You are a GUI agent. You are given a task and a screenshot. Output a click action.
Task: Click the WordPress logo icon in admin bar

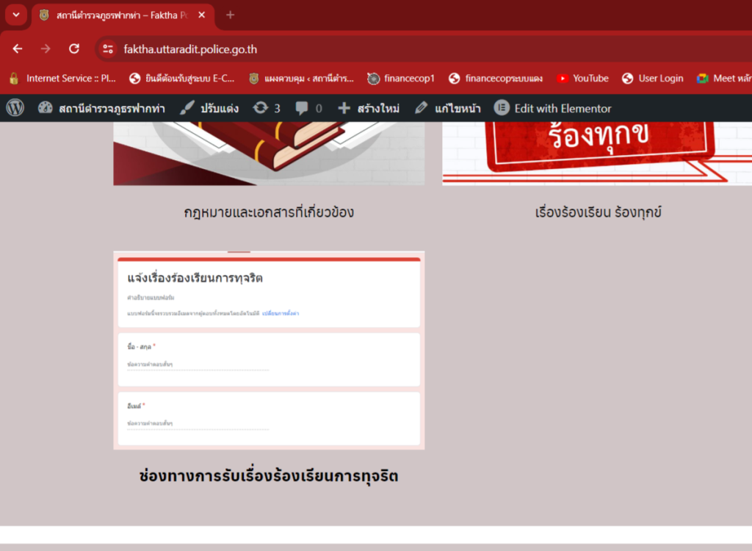pos(15,108)
